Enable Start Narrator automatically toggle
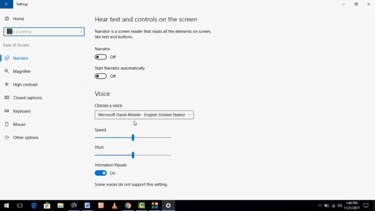The width and height of the screenshot is (375, 211). pyautogui.click(x=101, y=76)
